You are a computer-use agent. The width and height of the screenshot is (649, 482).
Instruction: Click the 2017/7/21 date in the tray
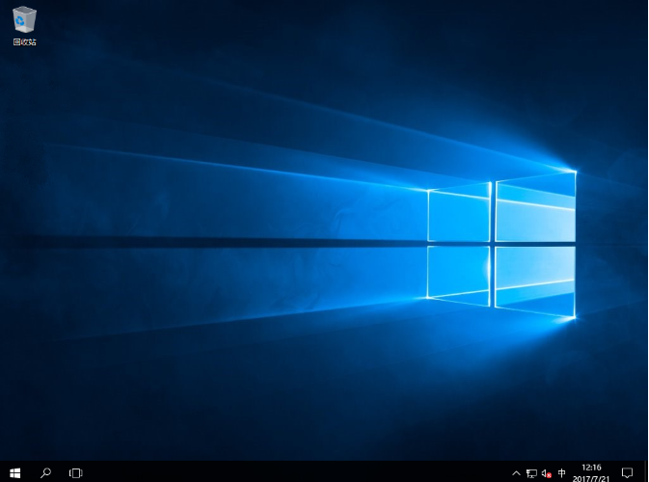click(592, 478)
